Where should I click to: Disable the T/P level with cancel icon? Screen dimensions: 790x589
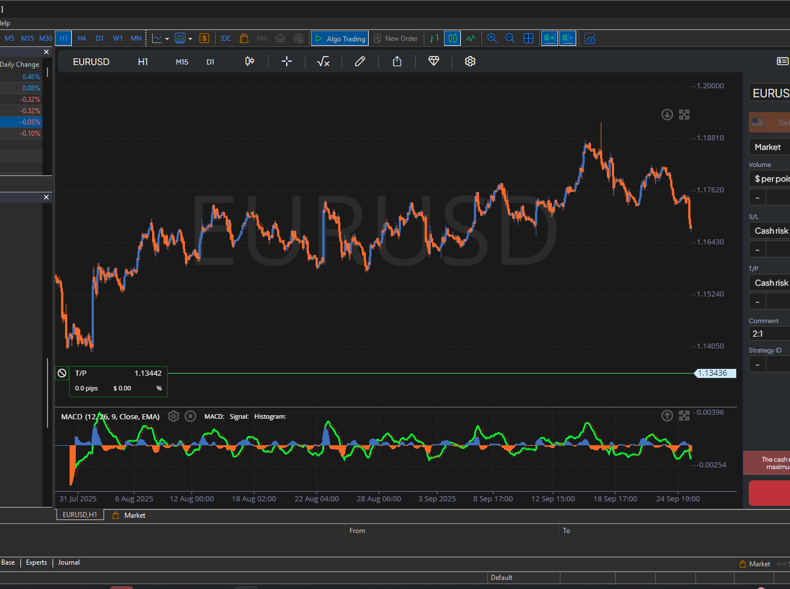tap(62, 373)
